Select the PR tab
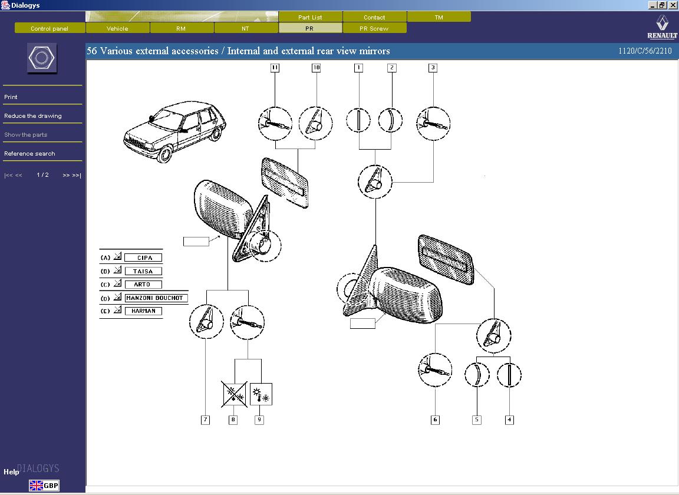The height and width of the screenshot is (495, 679). pyautogui.click(x=310, y=28)
